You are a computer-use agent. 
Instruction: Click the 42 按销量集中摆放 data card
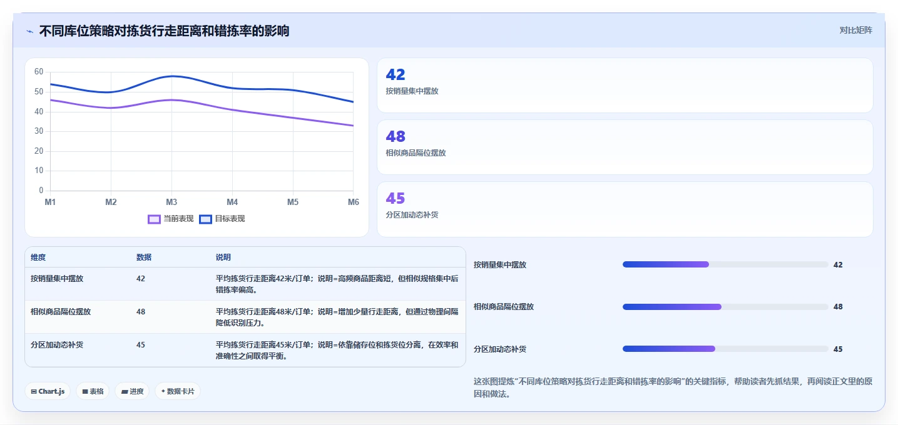(x=625, y=85)
